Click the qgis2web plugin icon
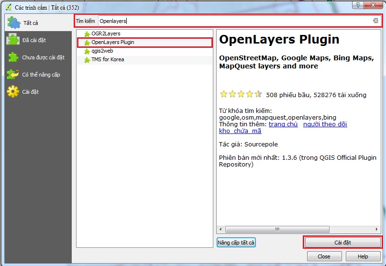386x266 pixels. [x=87, y=51]
